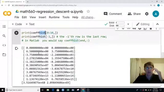
Task: Collapse the header with chevron
Action: 157,24
